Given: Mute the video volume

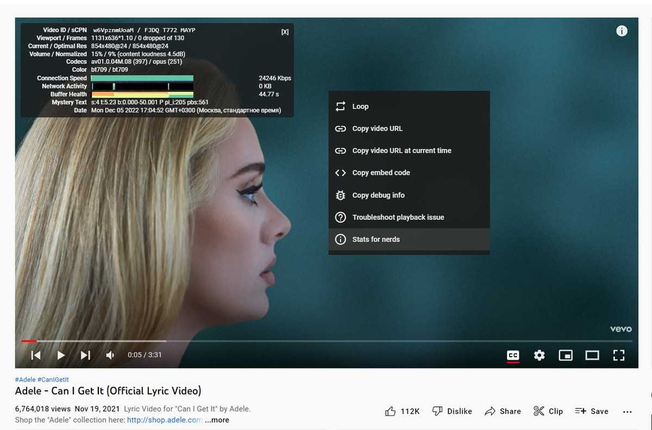Looking at the screenshot, I should [x=110, y=355].
